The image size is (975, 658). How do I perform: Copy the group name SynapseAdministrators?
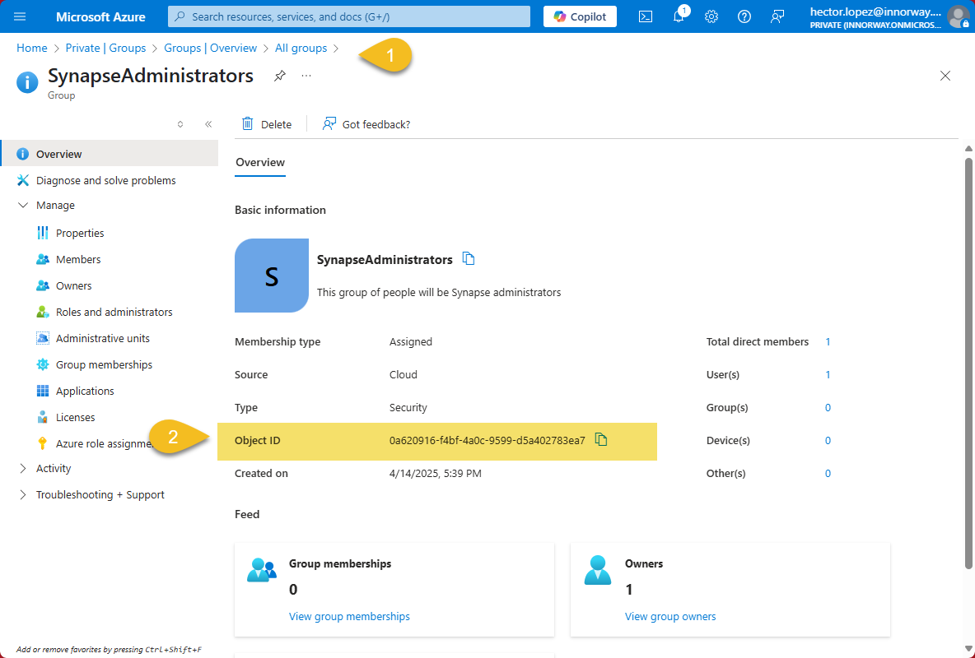pyautogui.click(x=468, y=258)
